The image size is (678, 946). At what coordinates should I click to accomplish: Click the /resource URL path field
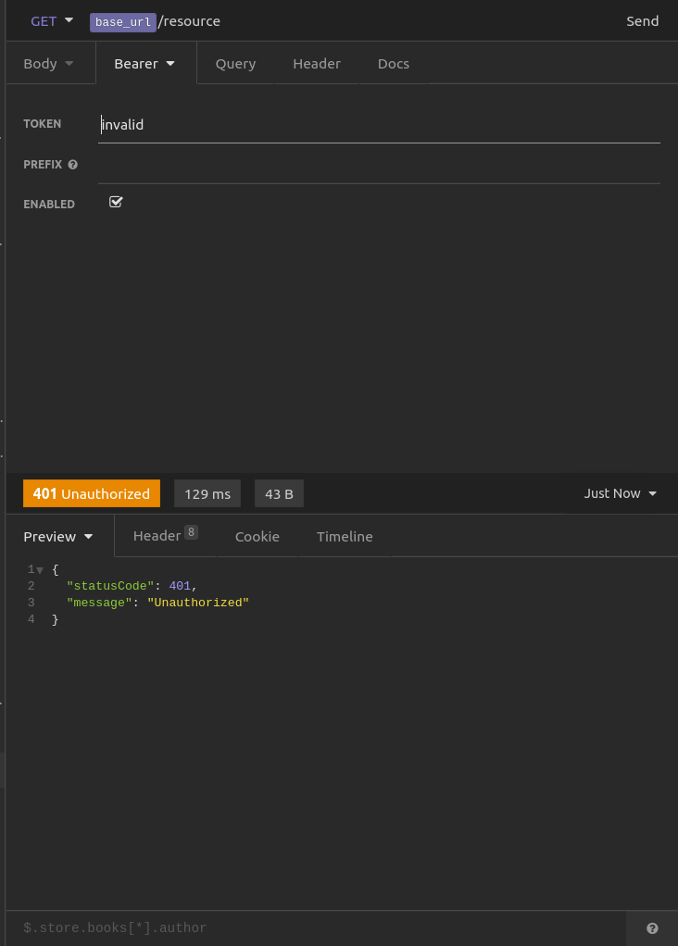(189, 21)
